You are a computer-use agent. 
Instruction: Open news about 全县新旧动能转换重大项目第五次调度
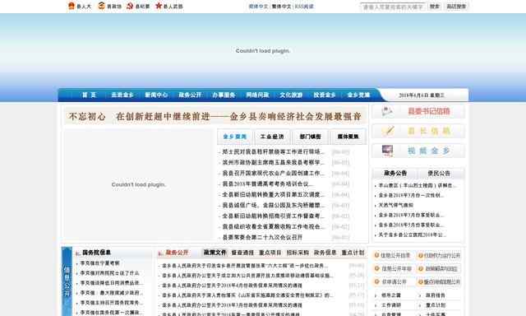tap(273, 195)
